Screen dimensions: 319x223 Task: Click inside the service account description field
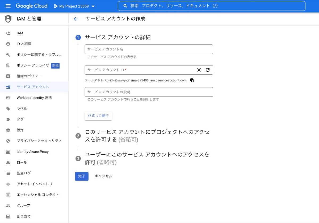click(149, 92)
